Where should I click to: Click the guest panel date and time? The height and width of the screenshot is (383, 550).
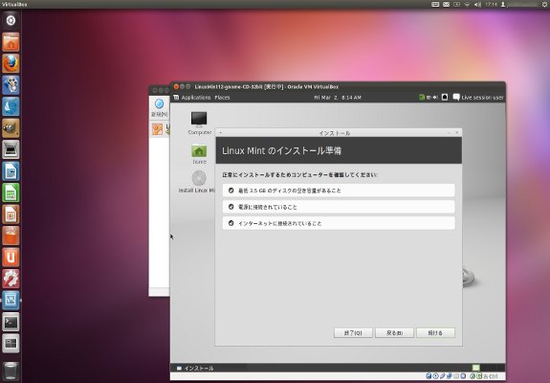(338, 98)
